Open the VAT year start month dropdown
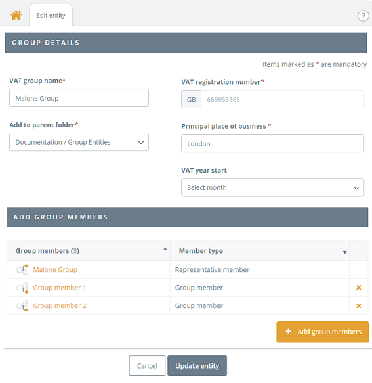 pyautogui.click(x=272, y=187)
